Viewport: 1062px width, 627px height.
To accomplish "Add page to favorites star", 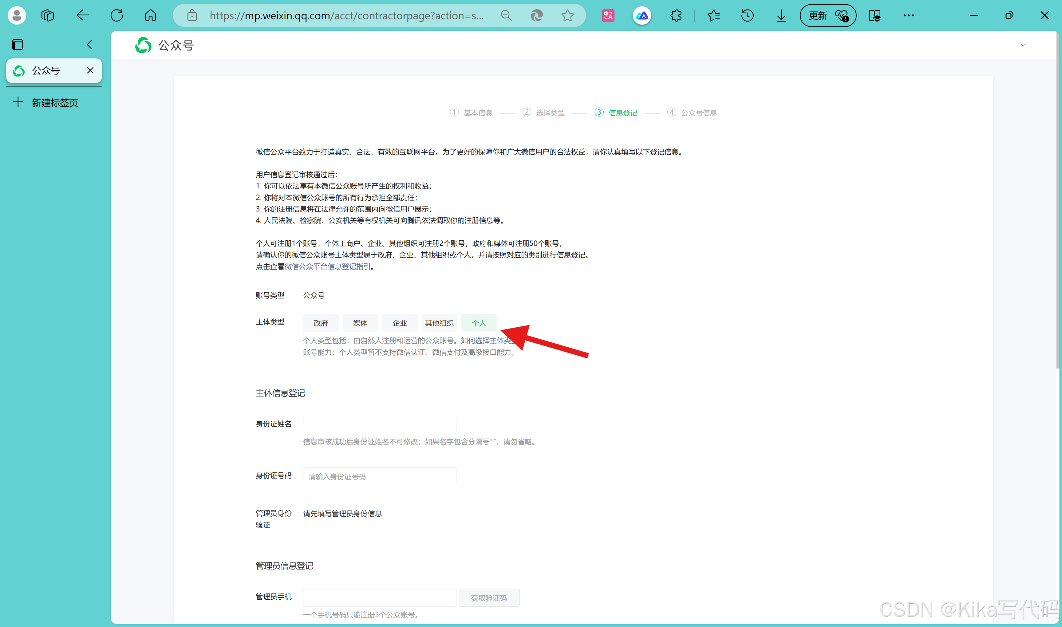I will pos(567,16).
